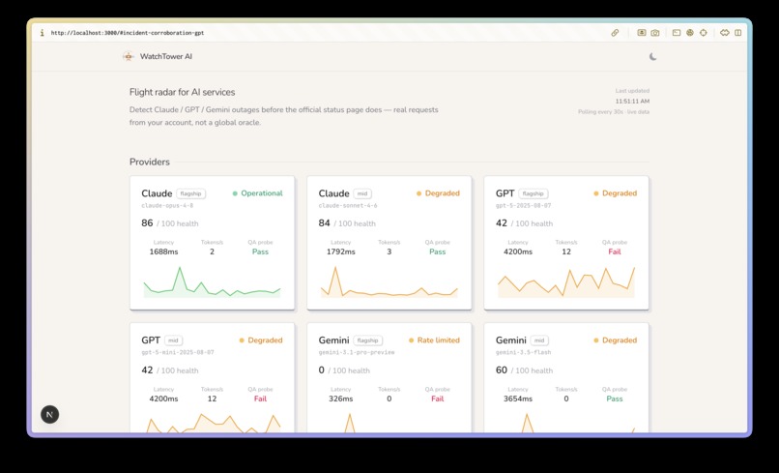779x473 pixels.
Task: Click the page info icon beside the URL
Action: [43, 33]
